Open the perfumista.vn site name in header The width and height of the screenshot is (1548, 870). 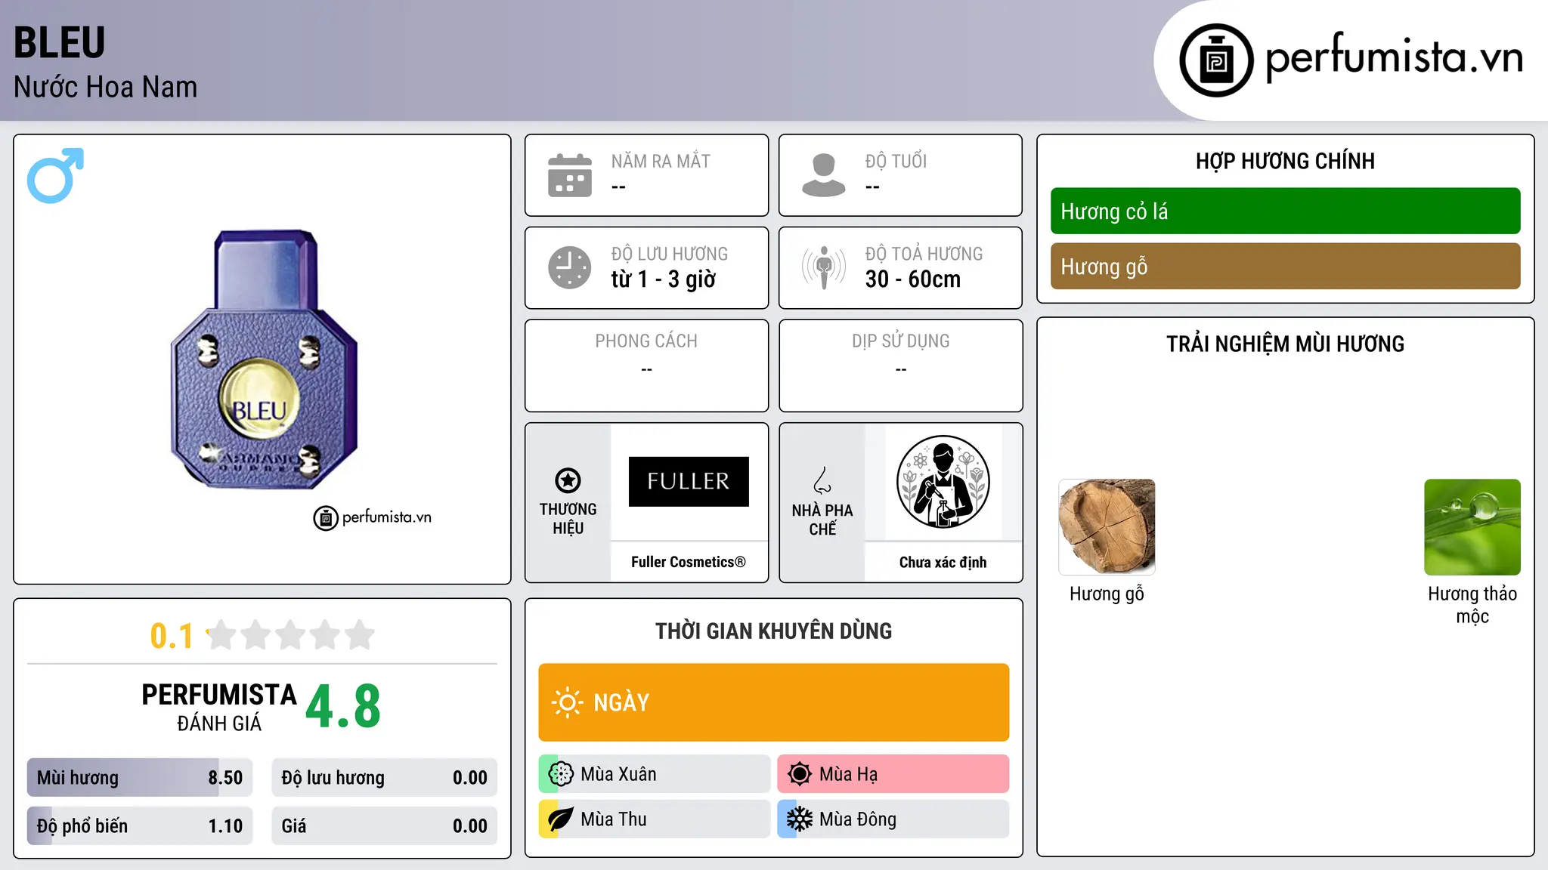tap(1395, 57)
